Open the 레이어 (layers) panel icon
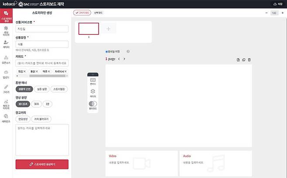The width and height of the screenshot is (287, 178). pyautogui.click(x=92, y=93)
